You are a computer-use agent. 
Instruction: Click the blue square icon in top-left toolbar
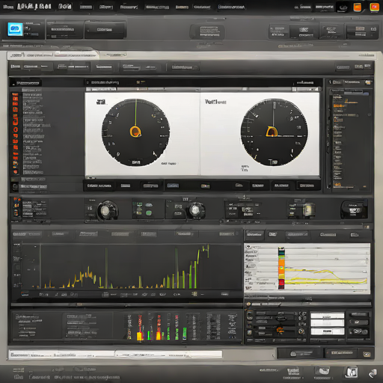pyautogui.click(x=15, y=29)
